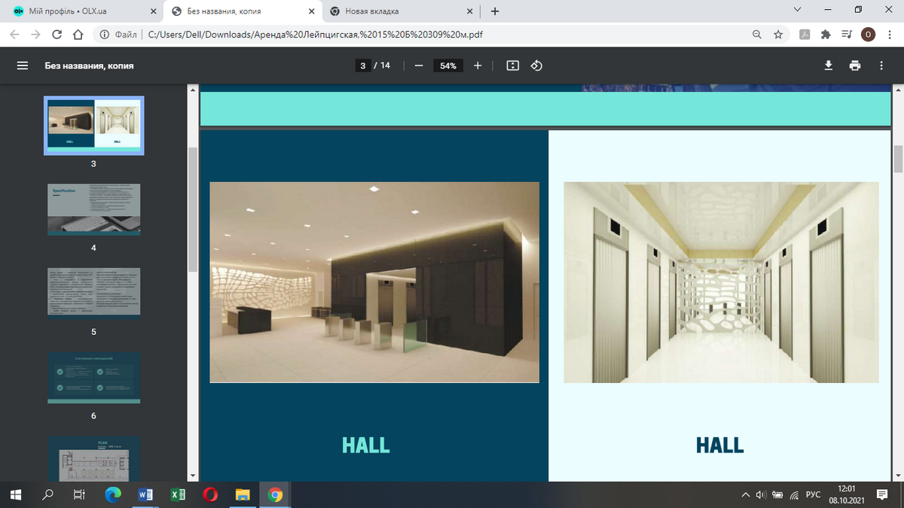Image resolution: width=904 pixels, height=508 pixels.
Task: Switch keyboard language РУС in taskbar
Action: (813, 495)
